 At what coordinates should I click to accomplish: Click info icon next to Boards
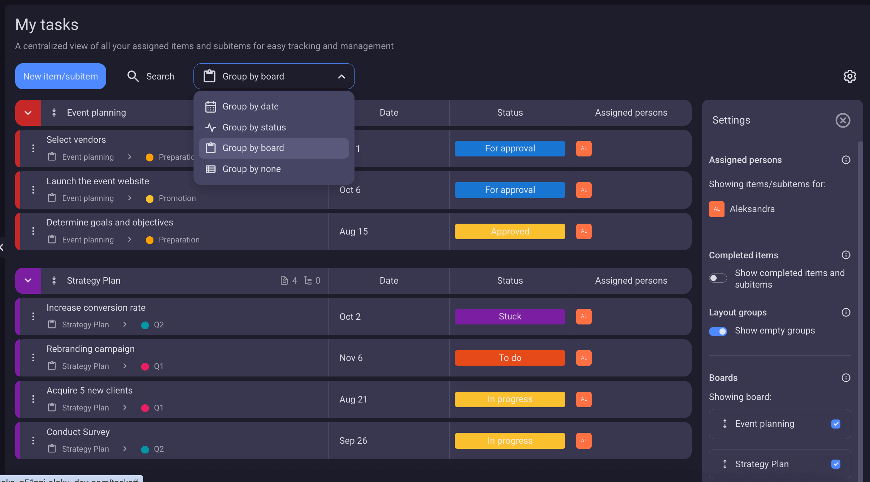pos(846,378)
